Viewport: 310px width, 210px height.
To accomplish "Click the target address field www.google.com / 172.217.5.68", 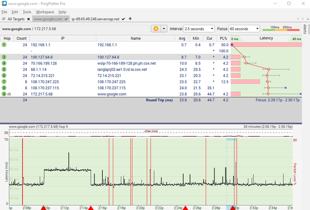I will pyautogui.click(x=75, y=29).
